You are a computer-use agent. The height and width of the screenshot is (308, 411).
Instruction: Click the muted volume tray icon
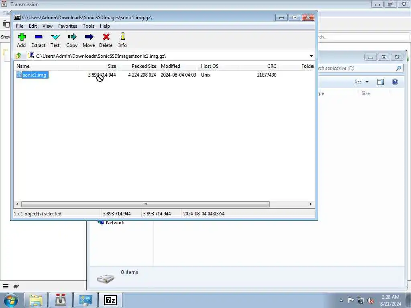(370, 301)
